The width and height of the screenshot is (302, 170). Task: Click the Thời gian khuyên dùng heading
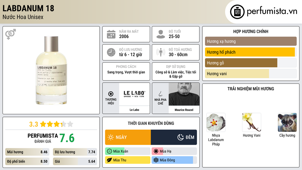coord(151,123)
